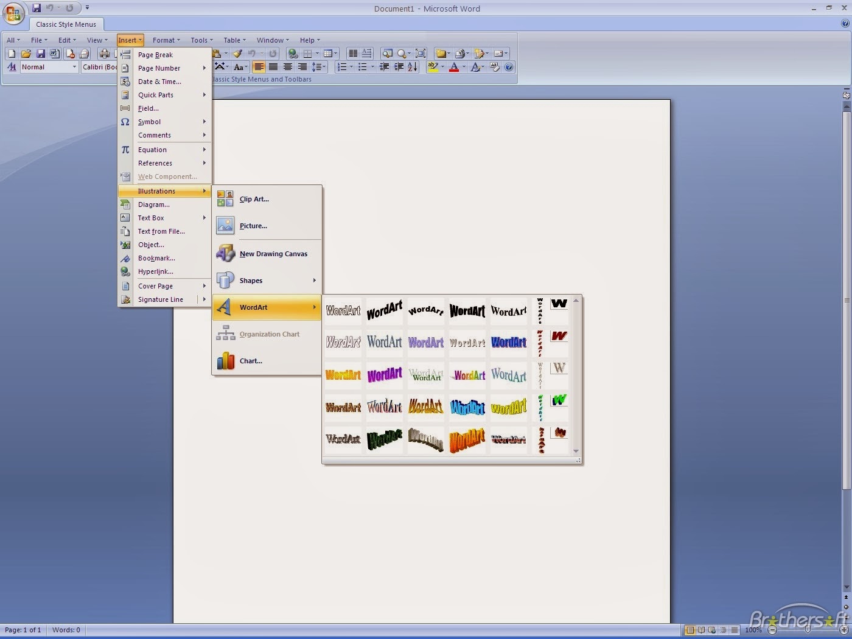The width and height of the screenshot is (852, 639).
Task: Click the Numbering list icon
Action: click(343, 67)
